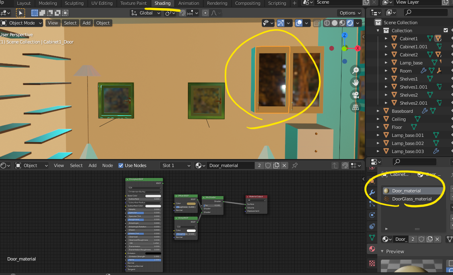Screen dimensions: 453x275
Task: Select Door_material in material slot list
Action: tap(413, 191)
